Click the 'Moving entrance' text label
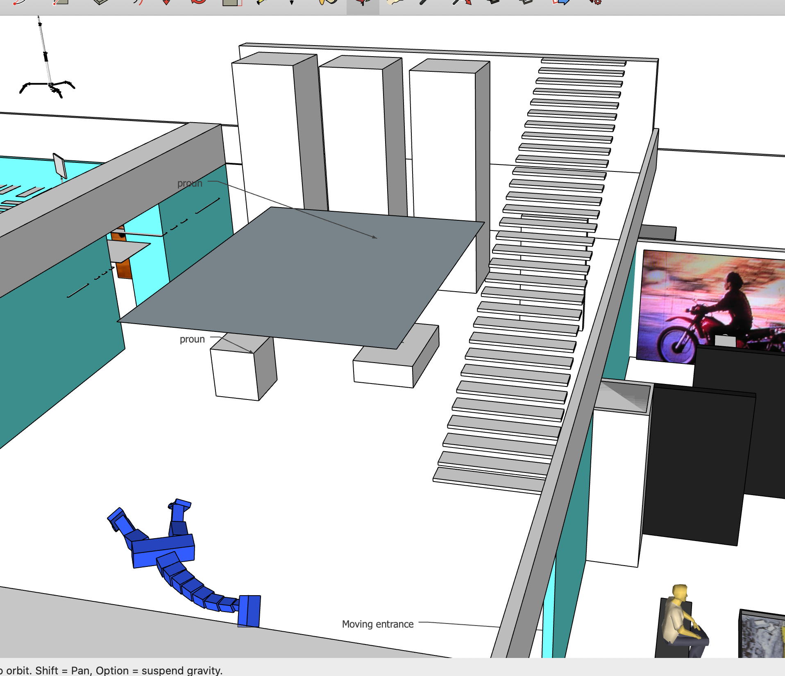Screen dimensions: 785x676 click(377, 624)
